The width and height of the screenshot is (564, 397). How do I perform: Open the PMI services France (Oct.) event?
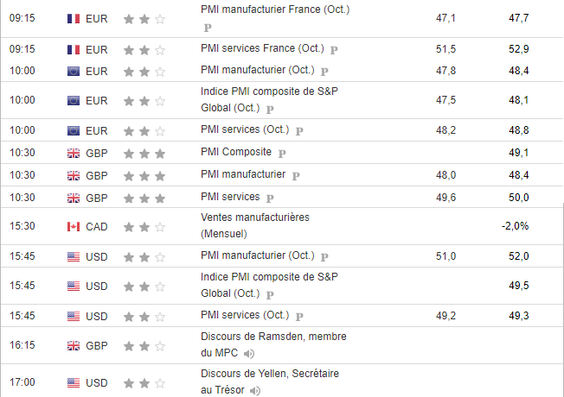[x=263, y=49]
